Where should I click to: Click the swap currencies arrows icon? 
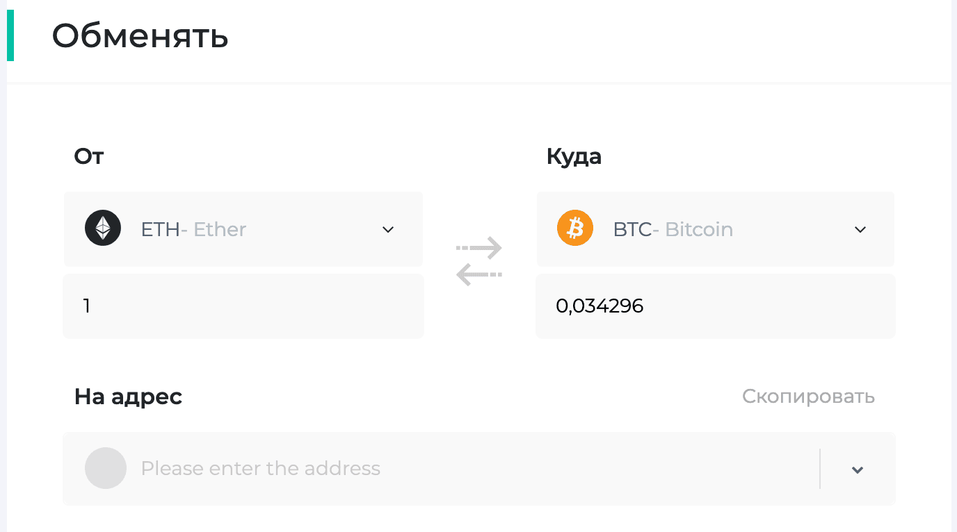(478, 261)
